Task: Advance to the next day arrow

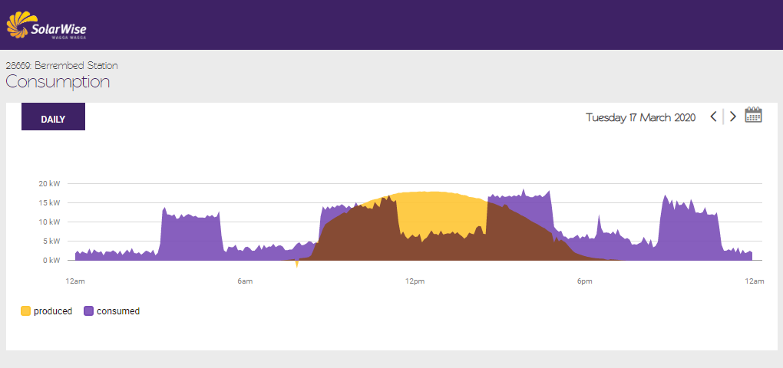Action: pos(733,117)
